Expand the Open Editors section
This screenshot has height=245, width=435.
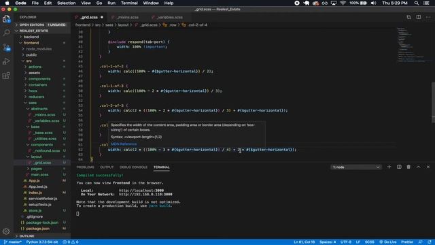coord(42,24)
